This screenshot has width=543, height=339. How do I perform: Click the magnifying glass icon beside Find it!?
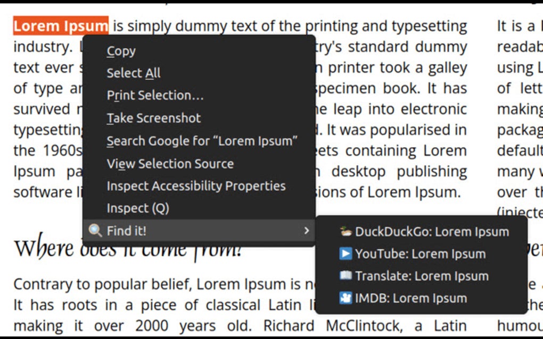[x=95, y=231]
